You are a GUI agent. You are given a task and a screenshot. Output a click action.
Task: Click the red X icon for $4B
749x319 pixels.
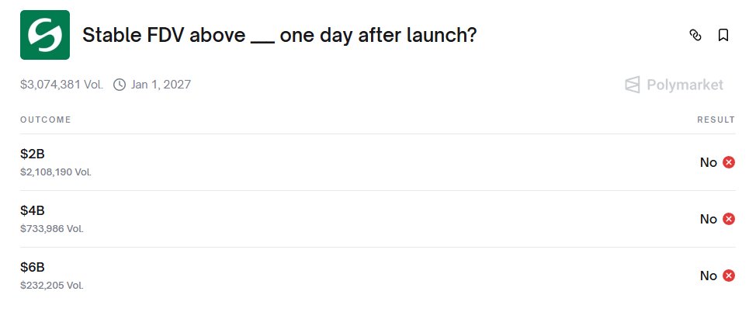729,219
